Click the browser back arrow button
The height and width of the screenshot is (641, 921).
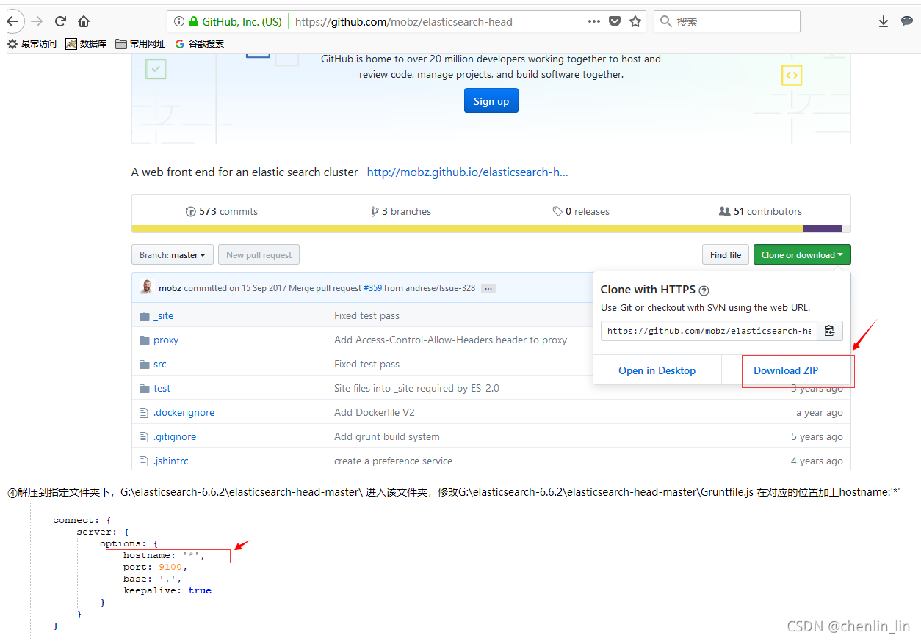pyautogui.click(x=12, y=21)
